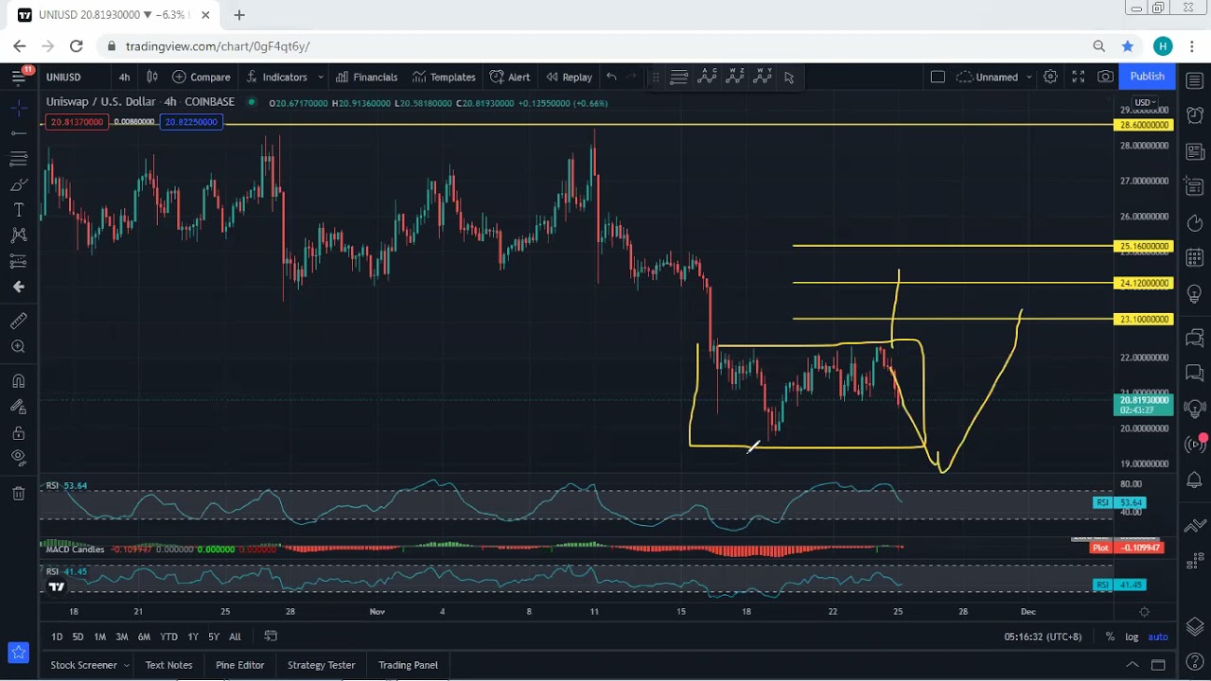Open the economic calendar panel

coord(1194,257)
